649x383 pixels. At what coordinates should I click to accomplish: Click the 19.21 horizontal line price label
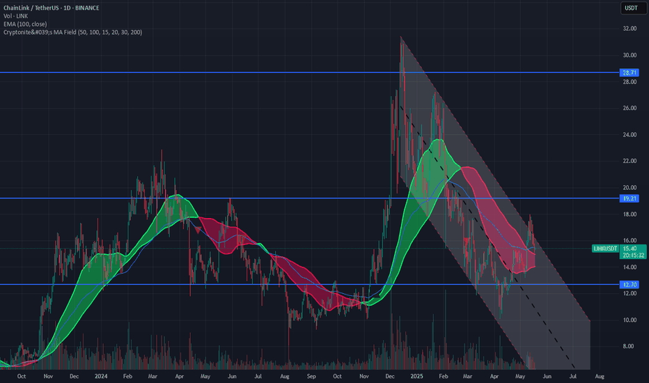pos(629,198)
